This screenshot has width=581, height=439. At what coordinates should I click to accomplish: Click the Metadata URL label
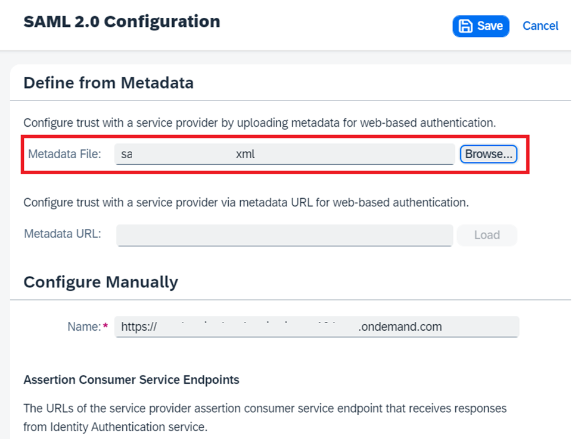click(63, 234)
